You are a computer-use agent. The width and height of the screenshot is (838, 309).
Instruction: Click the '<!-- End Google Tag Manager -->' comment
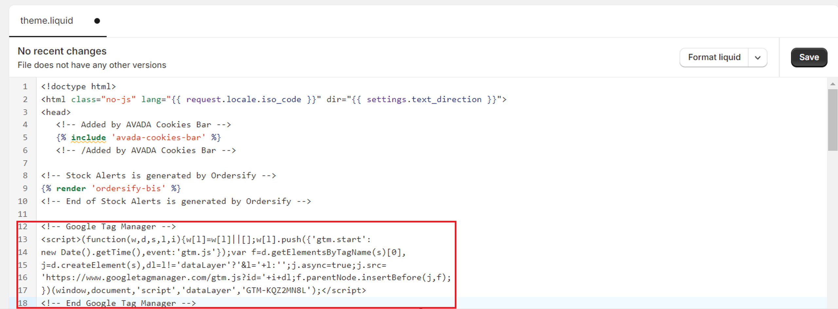click(x=118, y=303)
